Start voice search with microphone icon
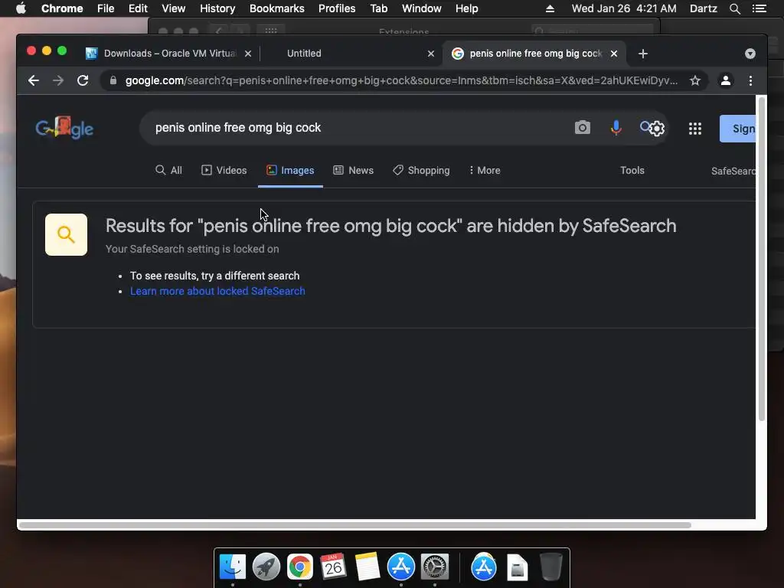Image resolution: width=784 pixels, height=588 pixels. point(616,128)
